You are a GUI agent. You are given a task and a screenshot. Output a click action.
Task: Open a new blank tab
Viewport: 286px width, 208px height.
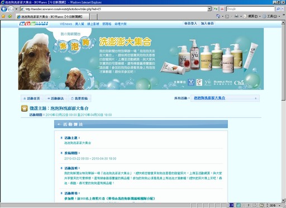click(x=94, y=17)
